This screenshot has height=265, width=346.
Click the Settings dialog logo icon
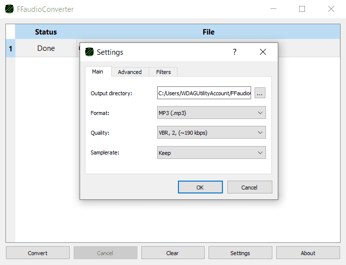pyautogui.click(x=89, y=52)
